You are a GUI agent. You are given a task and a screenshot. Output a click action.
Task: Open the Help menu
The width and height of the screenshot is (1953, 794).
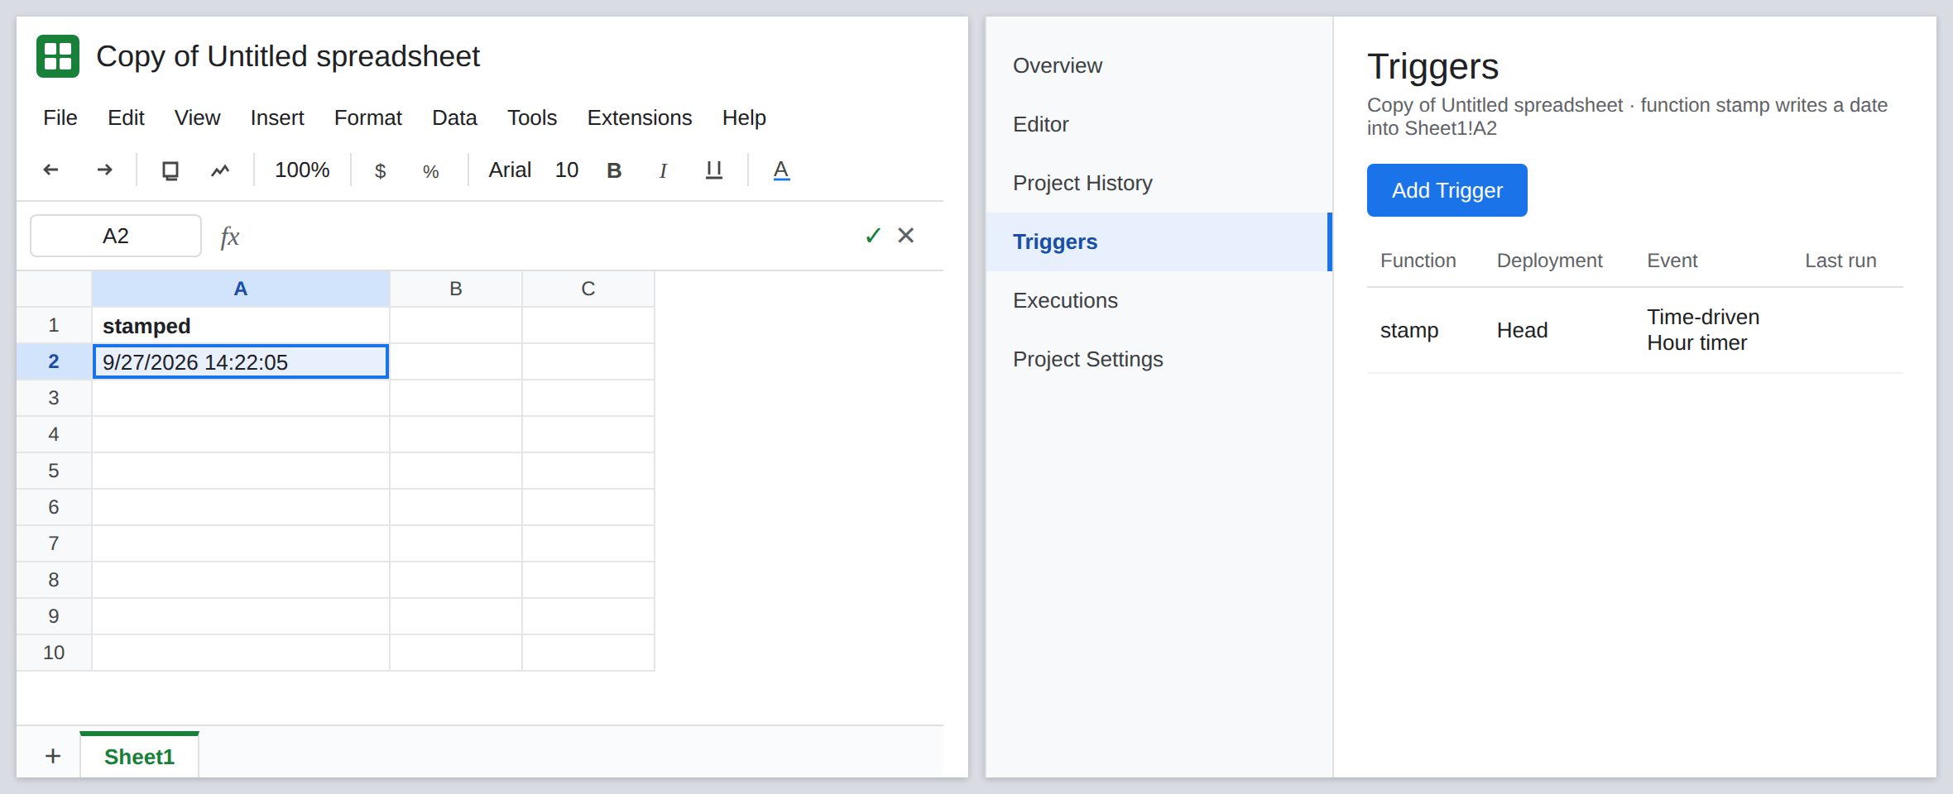click(x=744, y=117)
